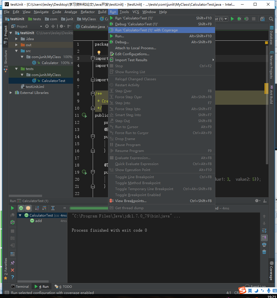Open the Database tool window

[x=272, y=35]
